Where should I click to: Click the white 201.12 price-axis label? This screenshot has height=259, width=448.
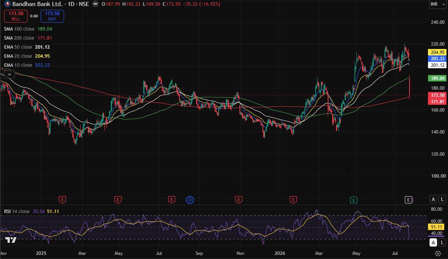(x=437, y=65)
